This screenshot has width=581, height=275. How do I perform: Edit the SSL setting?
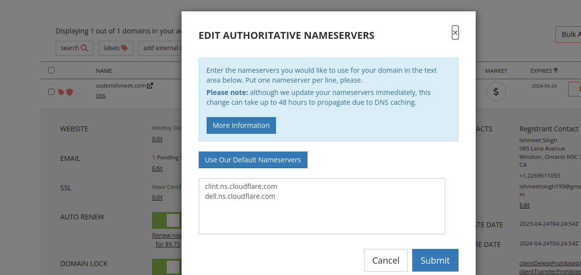point(157,198)
